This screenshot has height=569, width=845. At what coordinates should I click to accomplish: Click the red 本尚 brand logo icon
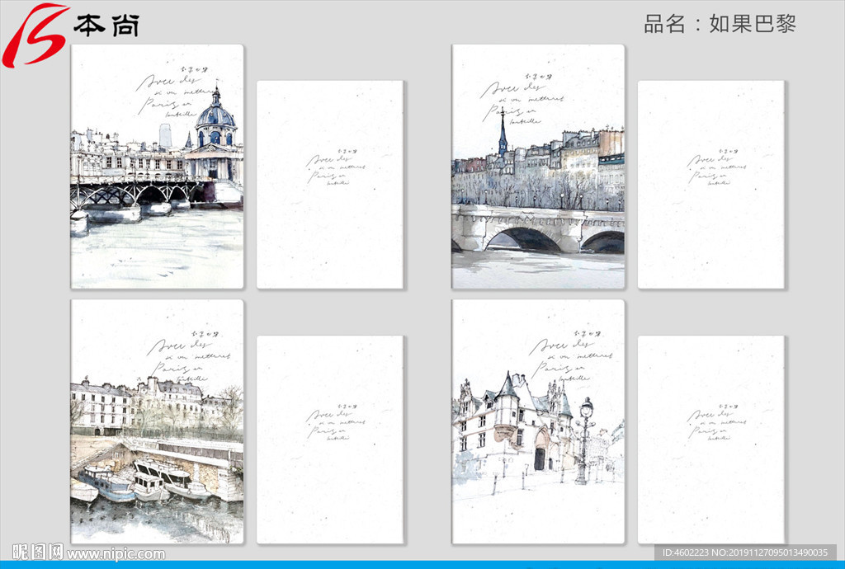(35, 33)
